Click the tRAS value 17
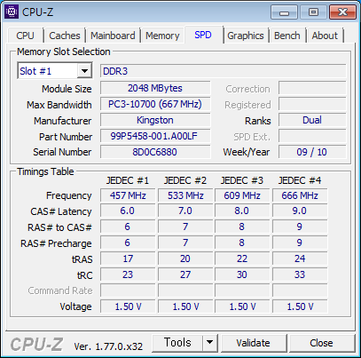 coord(128,259)
